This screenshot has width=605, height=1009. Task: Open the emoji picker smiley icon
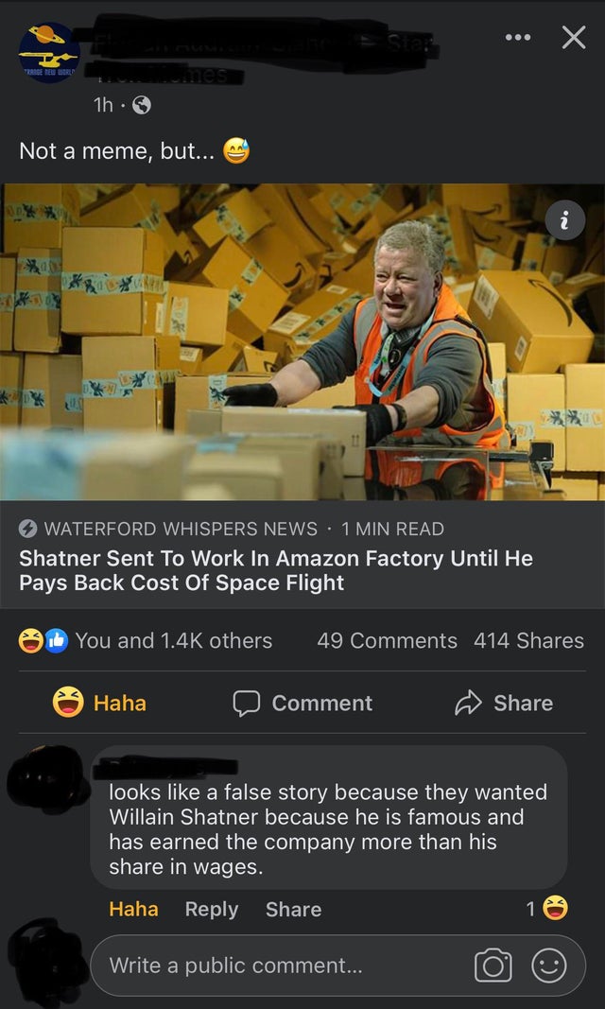pyautogui.click(x=549, y=966)
